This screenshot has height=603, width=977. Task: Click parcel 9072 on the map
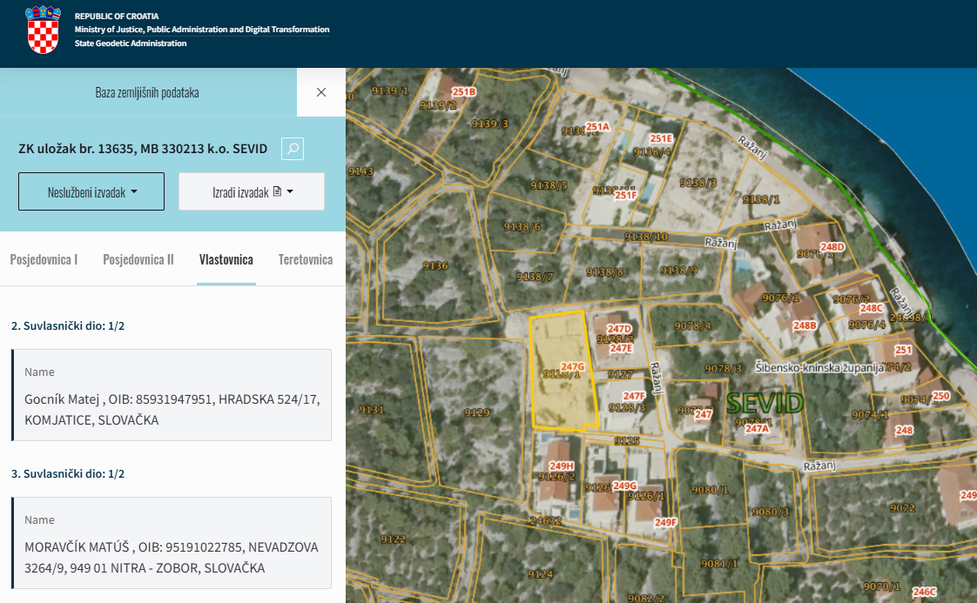(903, 508)
